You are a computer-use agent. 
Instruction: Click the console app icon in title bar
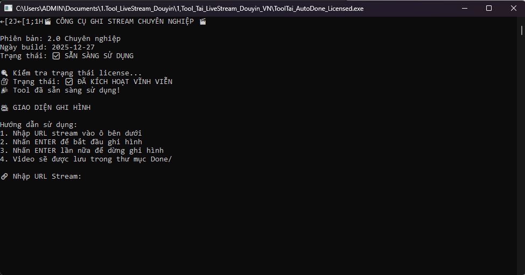coord(9,8)
